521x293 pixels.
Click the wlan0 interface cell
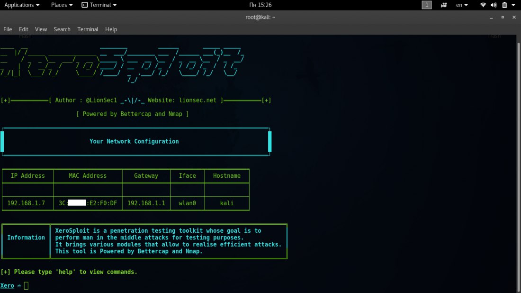(x=188, y=203)
